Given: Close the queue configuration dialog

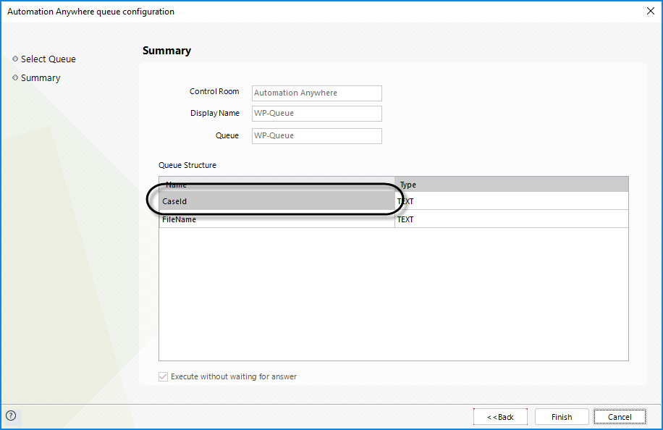Looking at the screenshot, I should point(650,11).
